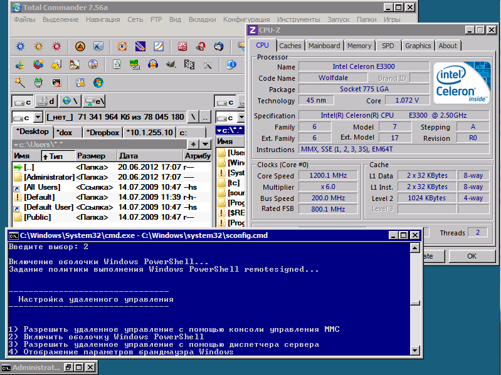Click the cmd window scrollbar thumb

click(414, 303)
